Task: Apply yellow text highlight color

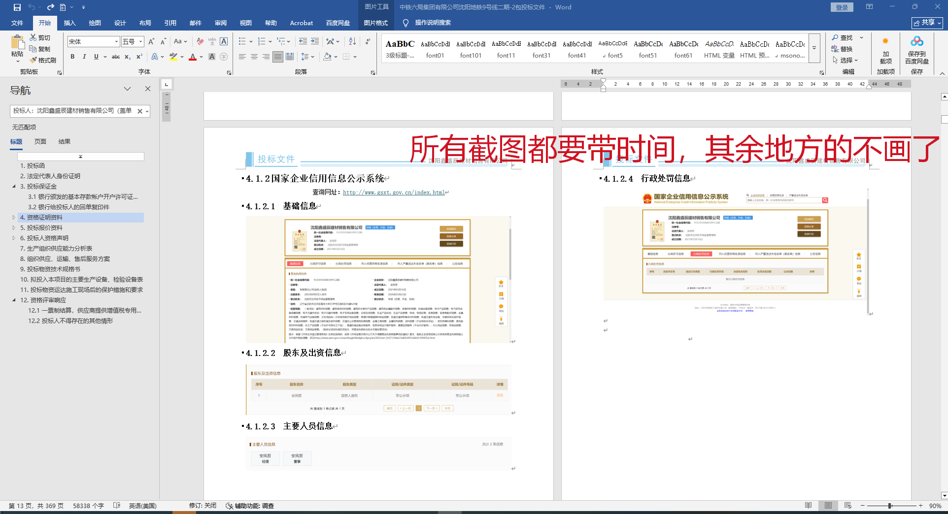Action: coord(173,57)
